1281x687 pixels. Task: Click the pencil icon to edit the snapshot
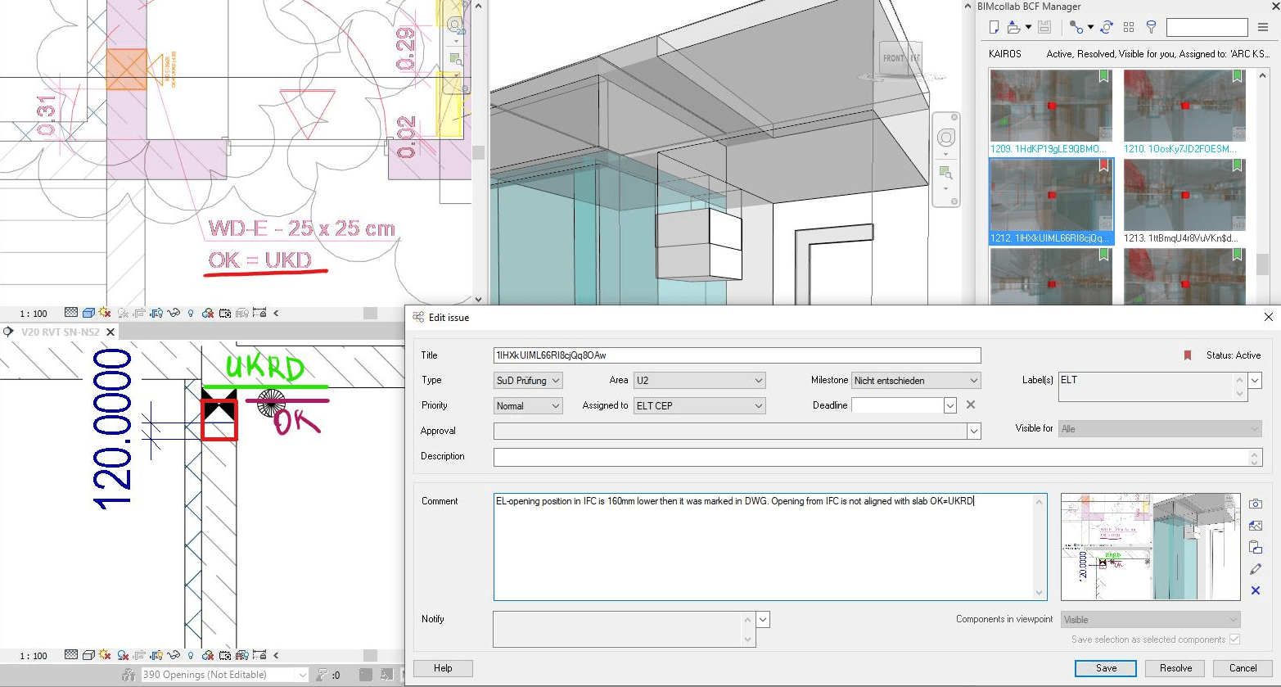[x=1255, y=569]
